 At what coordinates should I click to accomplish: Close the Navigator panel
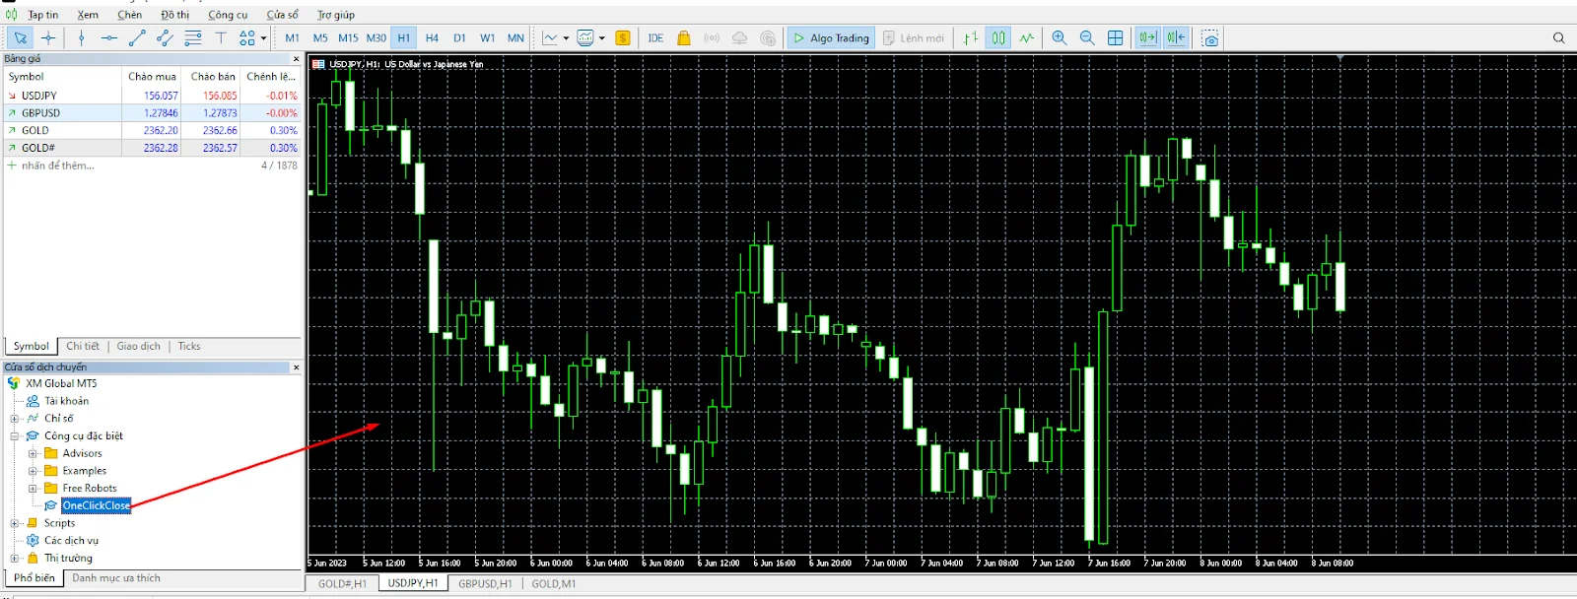click(296, 367)
